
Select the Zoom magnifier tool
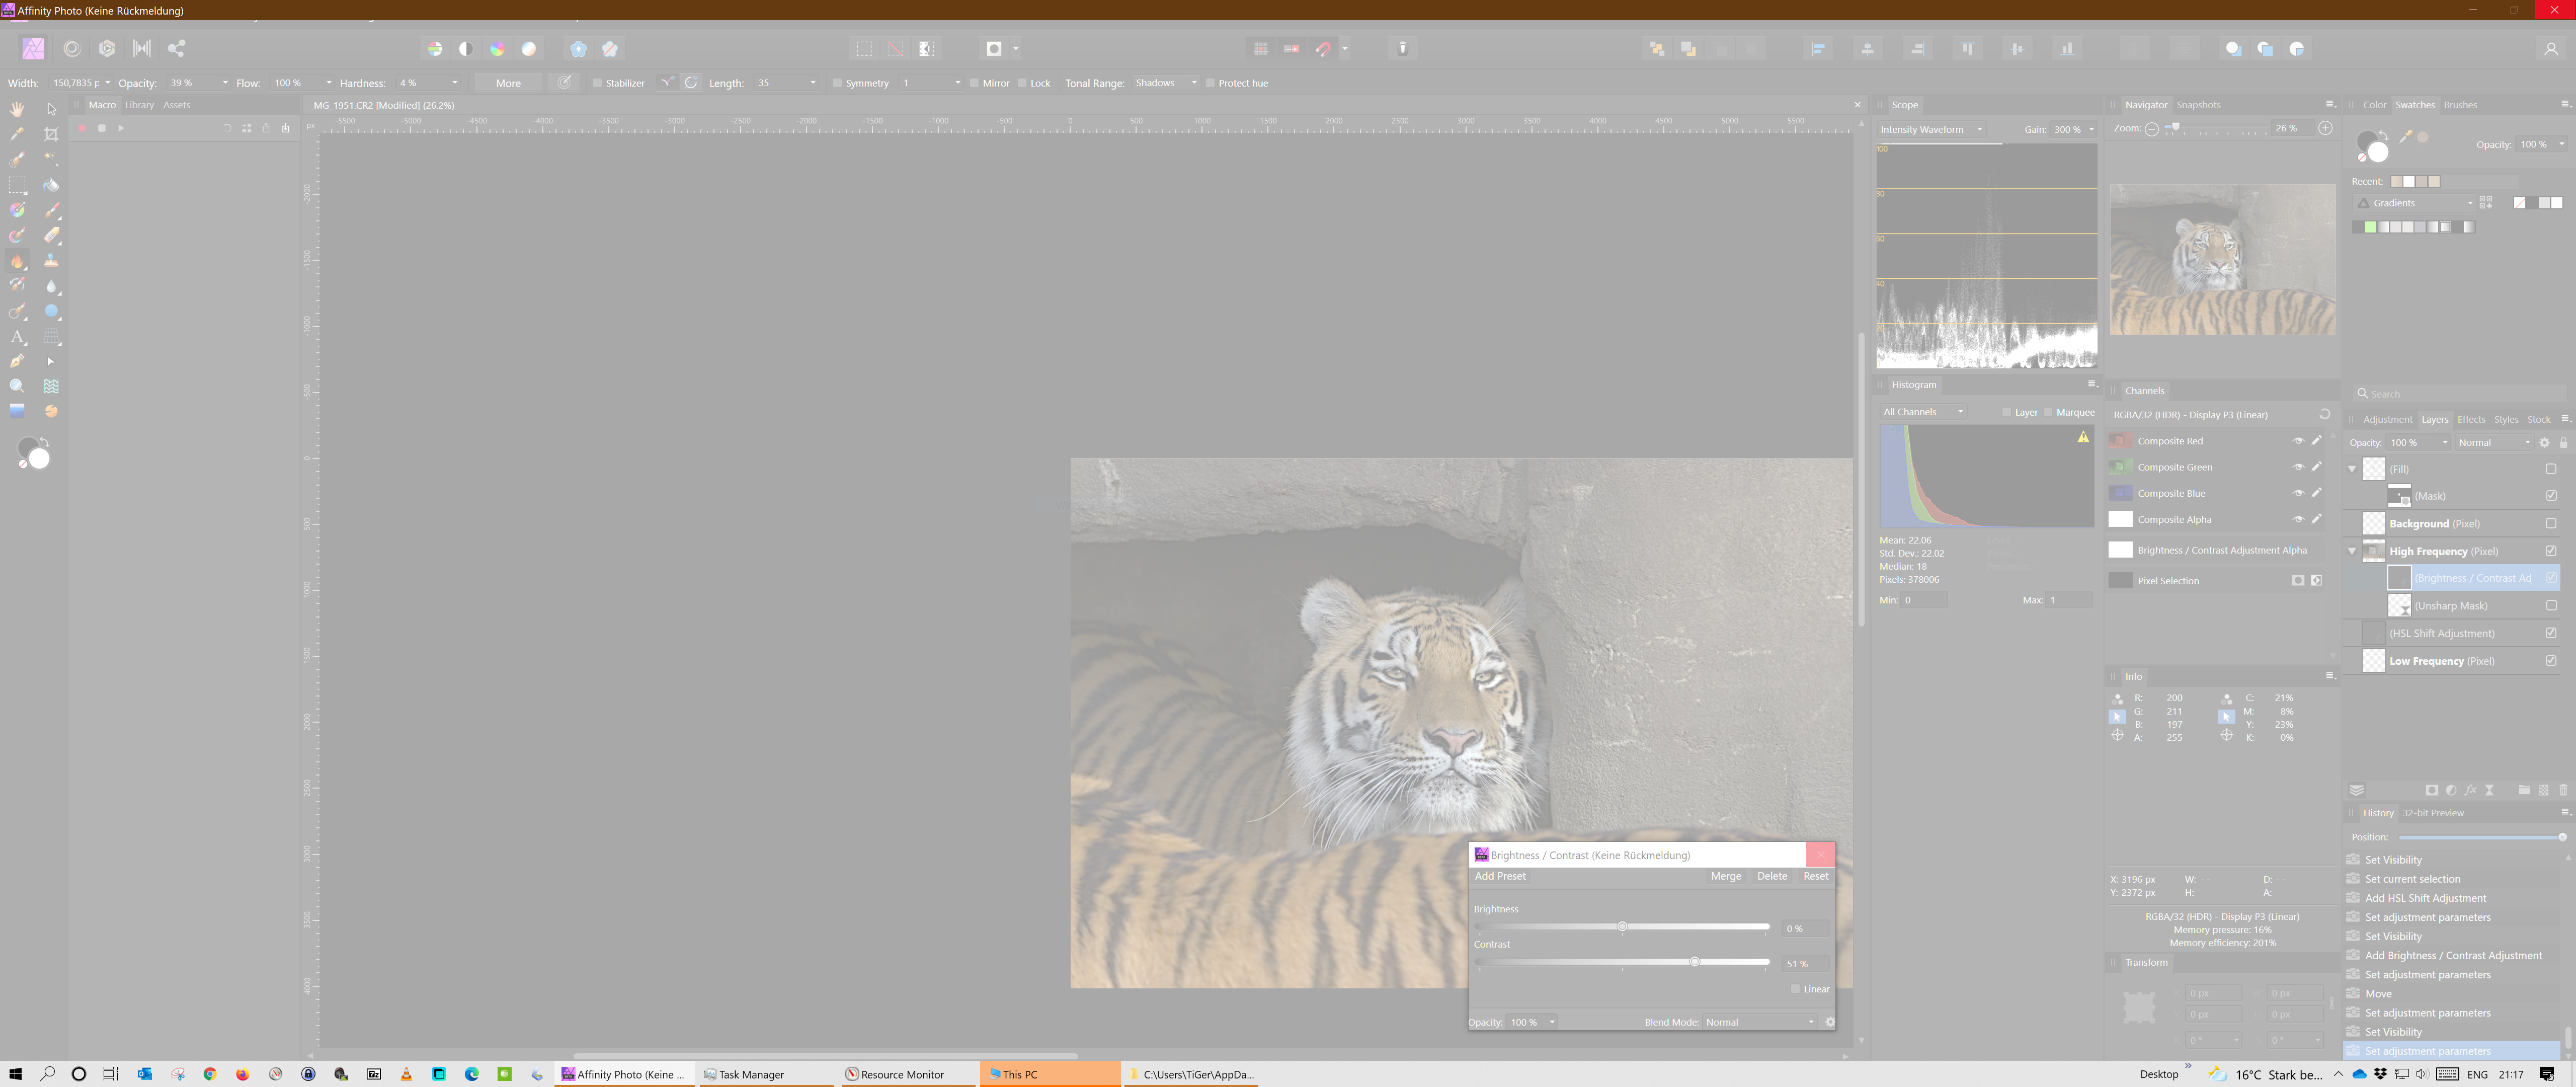click(x=17, y=386)
